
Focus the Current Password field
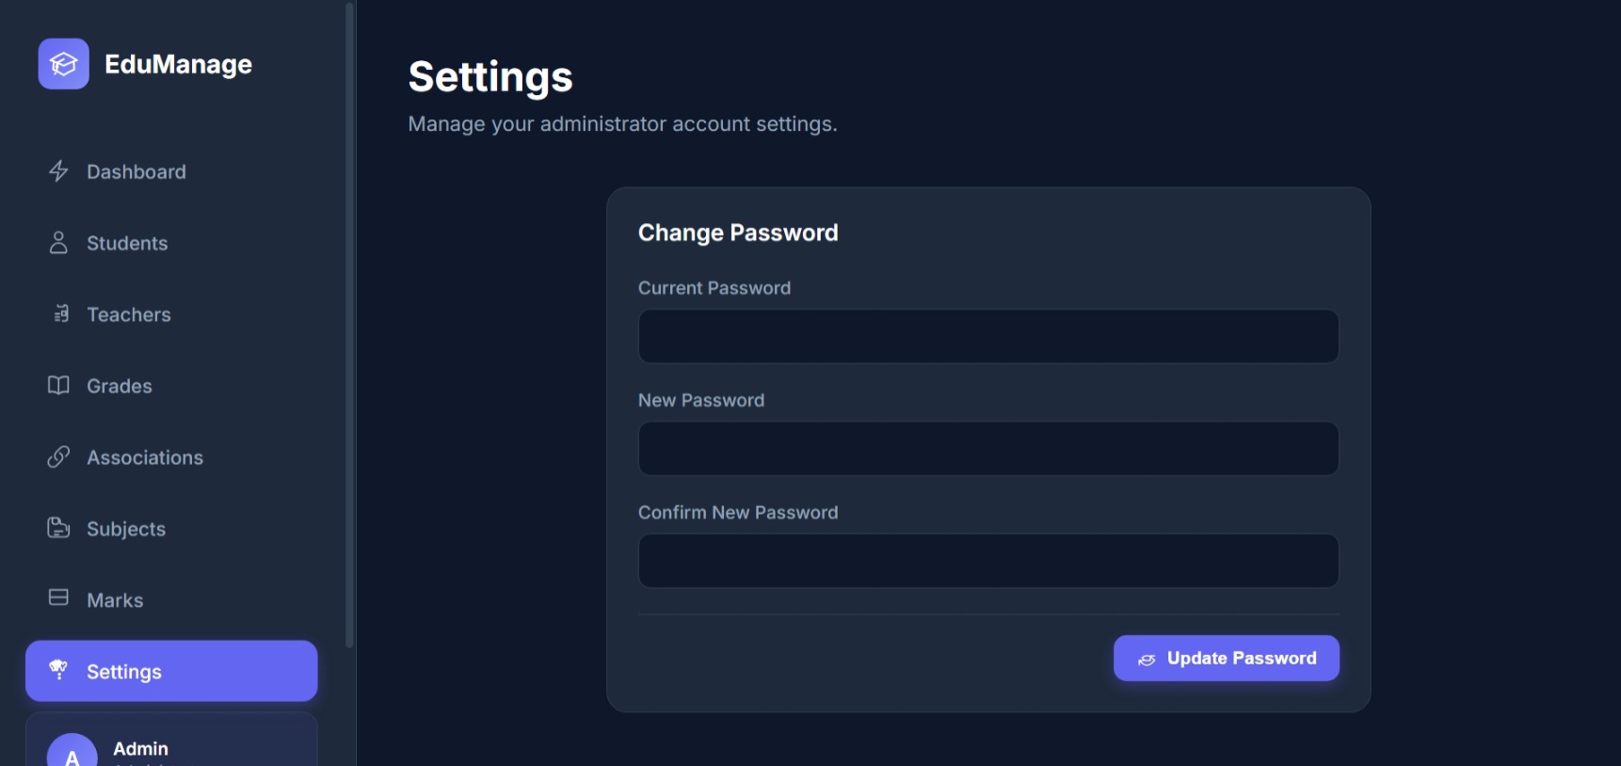[x=987, y=337]
